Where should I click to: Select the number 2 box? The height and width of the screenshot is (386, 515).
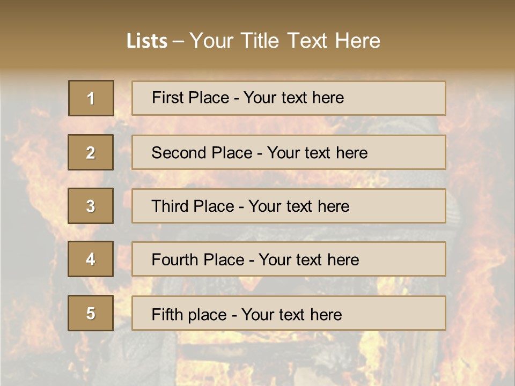coord(91,152)
